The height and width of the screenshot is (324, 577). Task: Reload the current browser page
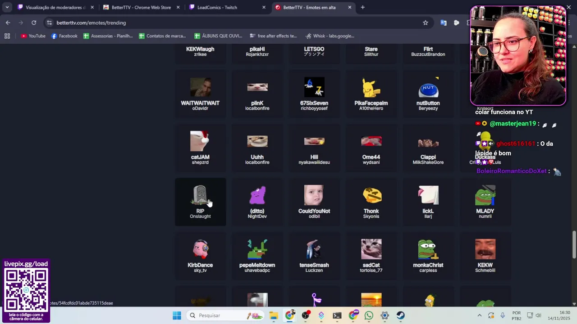click(34, 22)
